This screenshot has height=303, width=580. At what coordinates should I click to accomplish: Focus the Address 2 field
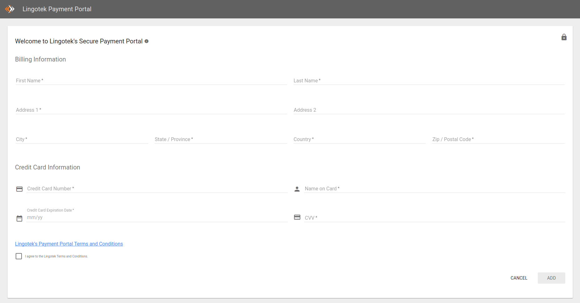click(x=429, y=110)
